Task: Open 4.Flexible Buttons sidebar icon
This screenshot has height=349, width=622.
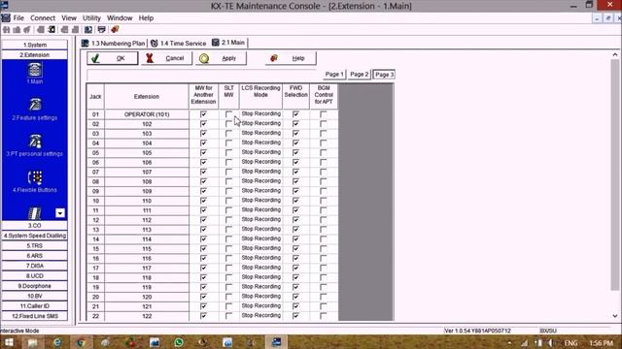Action: pyautogui.click(x=35, y=177)
